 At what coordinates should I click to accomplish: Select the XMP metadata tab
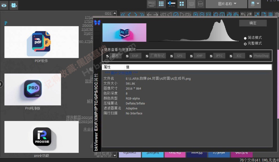(199, 56)
